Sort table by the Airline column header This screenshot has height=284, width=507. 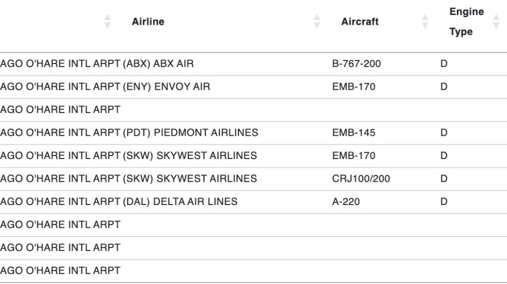point(148,22)
